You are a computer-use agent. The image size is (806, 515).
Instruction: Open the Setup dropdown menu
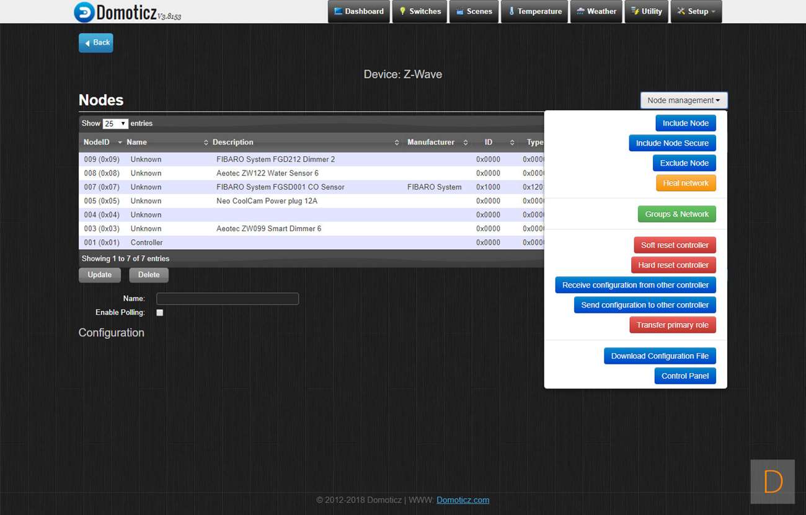[696, 11]
